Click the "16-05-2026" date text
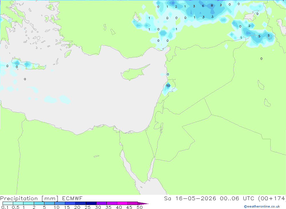This screenshot has width=286, height=209. [196, 198]
